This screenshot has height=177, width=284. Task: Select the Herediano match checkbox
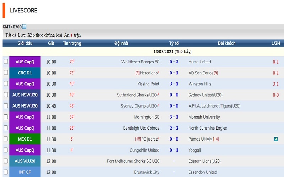6,73
